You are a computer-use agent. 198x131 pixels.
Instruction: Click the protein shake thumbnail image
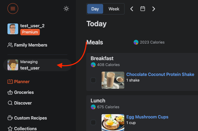(113, 80)
